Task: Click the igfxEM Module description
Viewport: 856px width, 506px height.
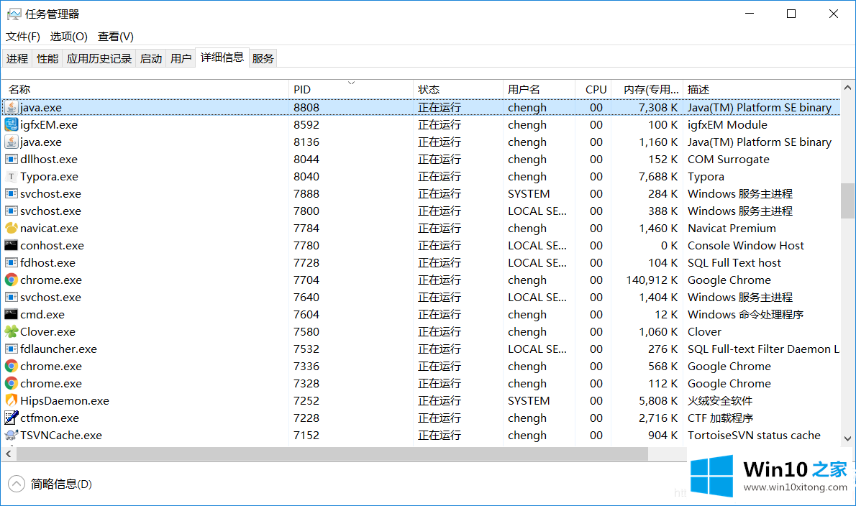Action: click(x=727, y=125)
